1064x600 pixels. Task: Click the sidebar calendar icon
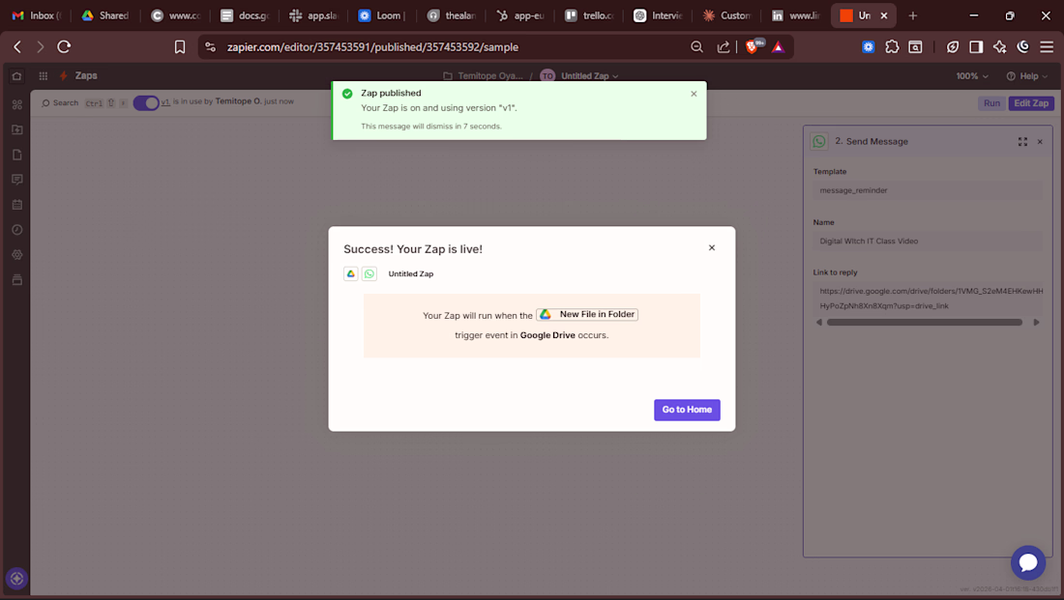click(17, 205)
